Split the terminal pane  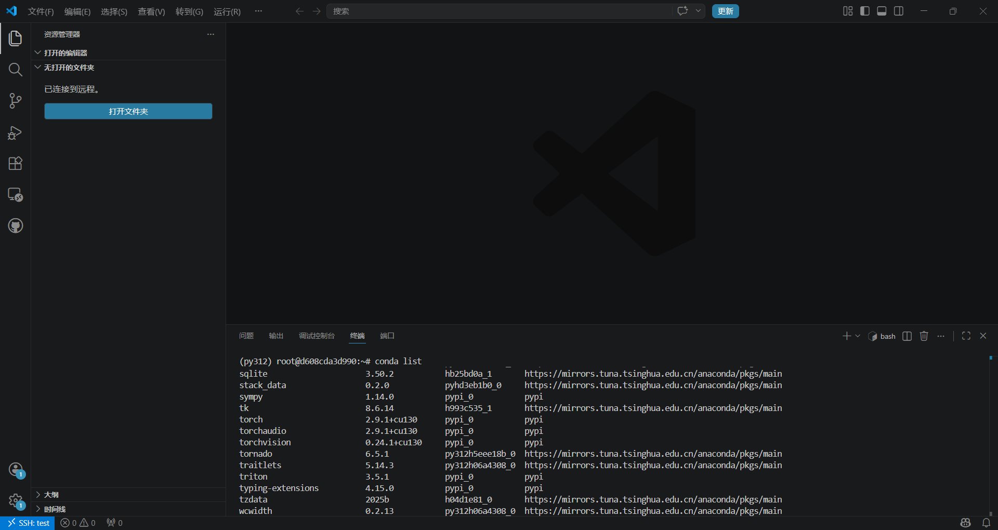pyautogui.click(x=907, y=336)
